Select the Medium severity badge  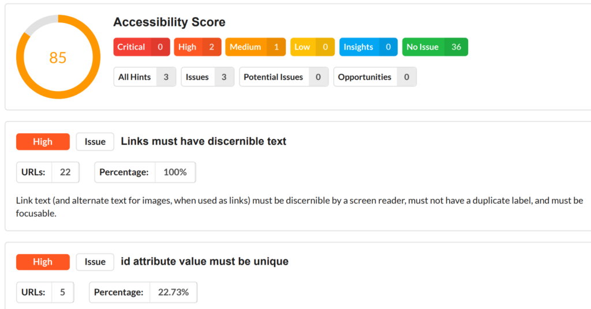point(256,47)
